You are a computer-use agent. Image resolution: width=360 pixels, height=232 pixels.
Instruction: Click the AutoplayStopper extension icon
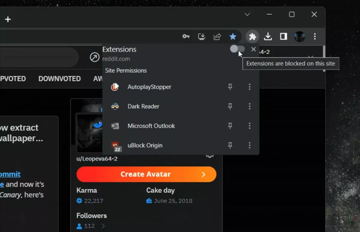pos(115,87)
